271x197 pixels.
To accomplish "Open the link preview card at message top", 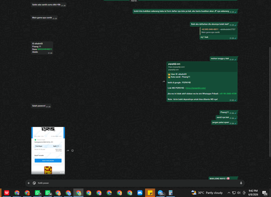I will [202, 67].
